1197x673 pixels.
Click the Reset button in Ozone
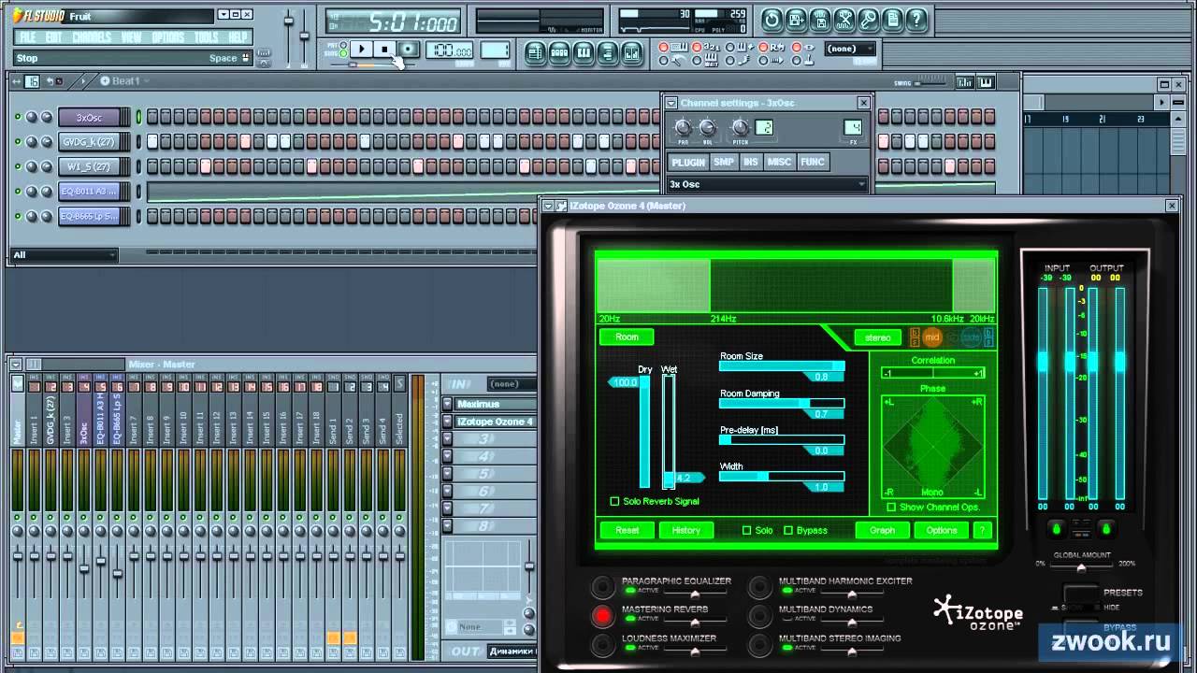coord(627,530)
